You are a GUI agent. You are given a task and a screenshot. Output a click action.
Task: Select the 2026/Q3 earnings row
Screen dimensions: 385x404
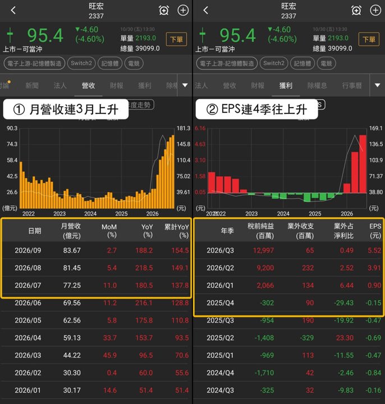pos(288,250)
